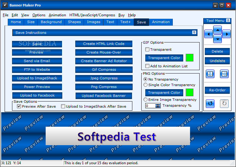Click the GIF transparent color green swatch

189,58
